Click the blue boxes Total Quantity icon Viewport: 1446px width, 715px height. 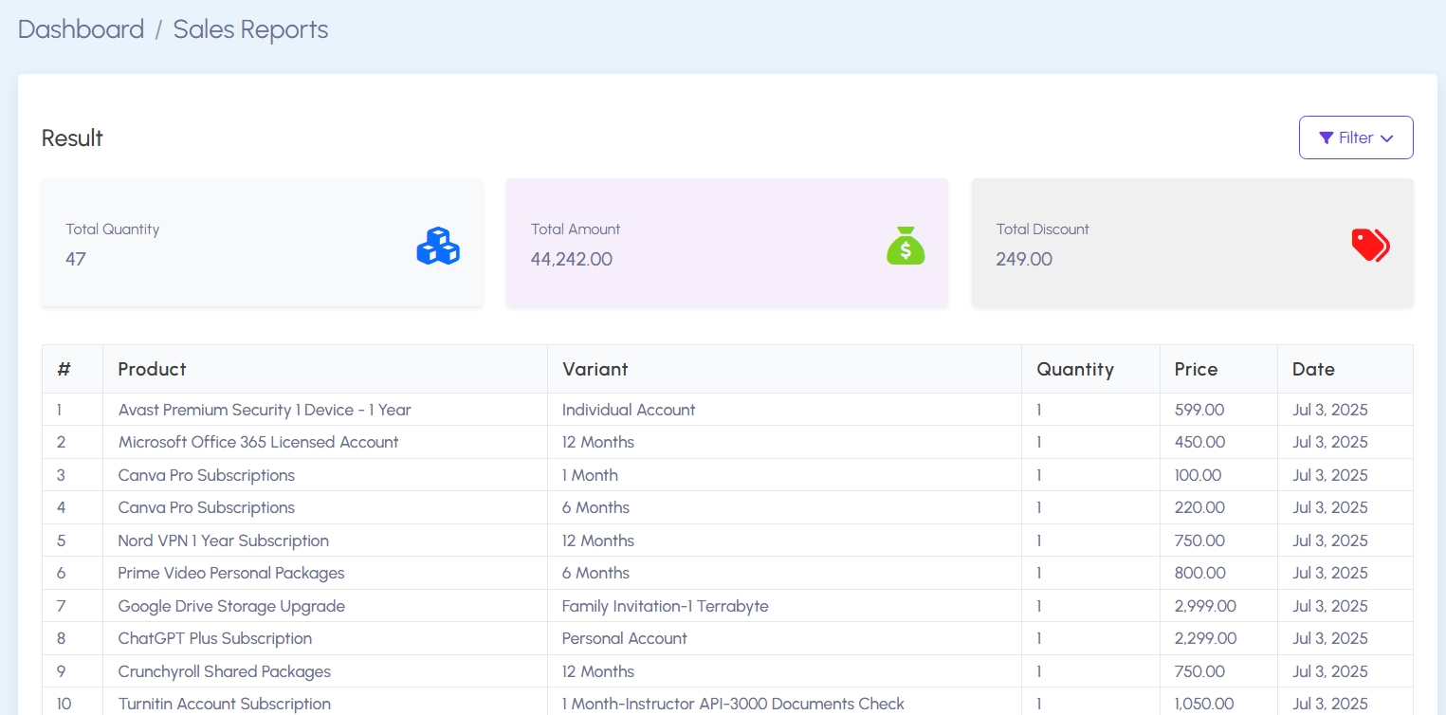(x=438, y=246)
